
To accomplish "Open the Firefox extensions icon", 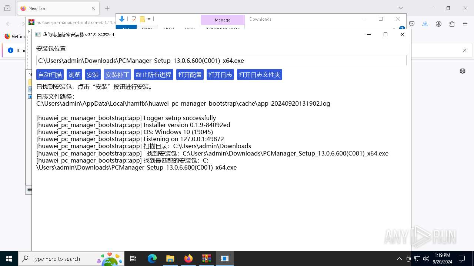I will tap(452, 24).
